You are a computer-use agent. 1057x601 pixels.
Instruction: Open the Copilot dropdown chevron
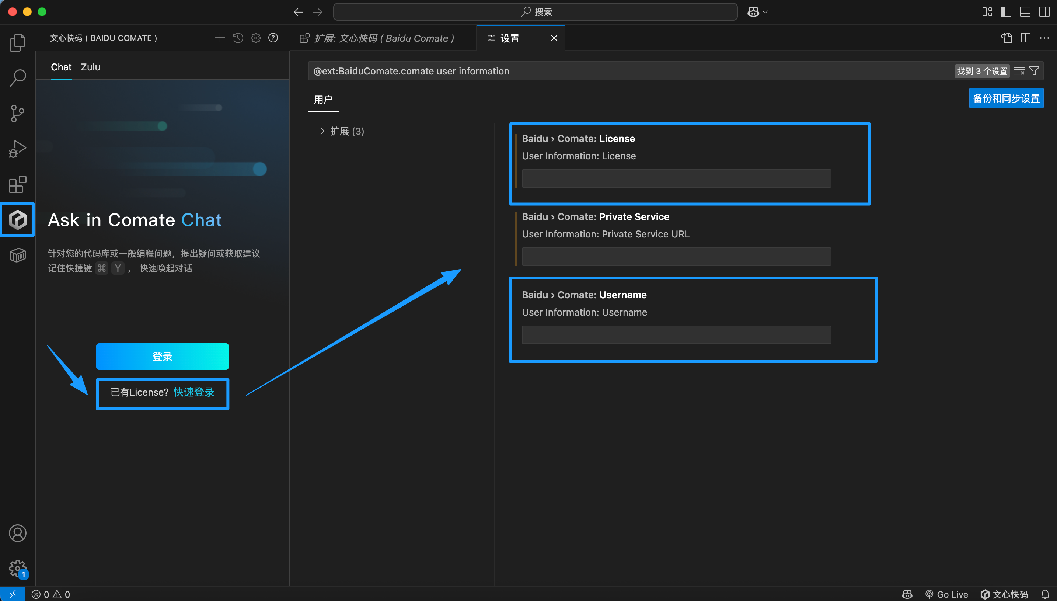click(x=765, y=11)
